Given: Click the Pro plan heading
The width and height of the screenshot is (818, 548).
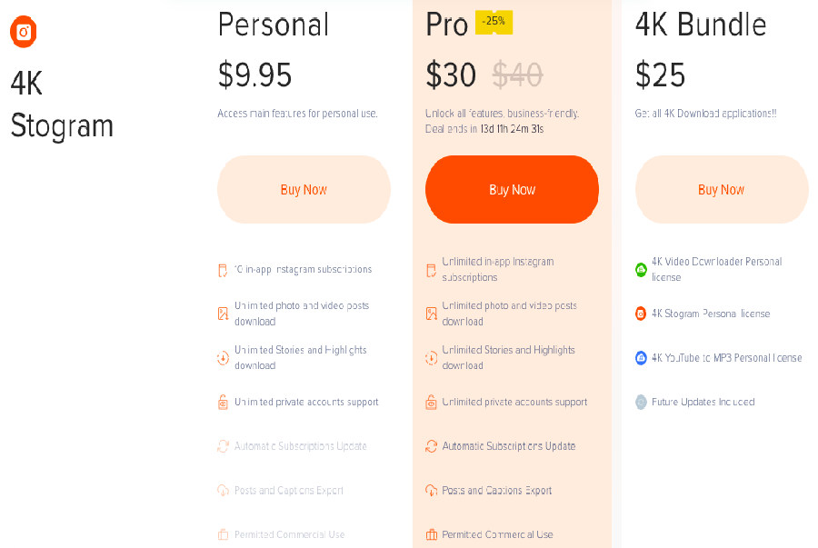Looking at the screenshot, I should (x=446, y=25).
